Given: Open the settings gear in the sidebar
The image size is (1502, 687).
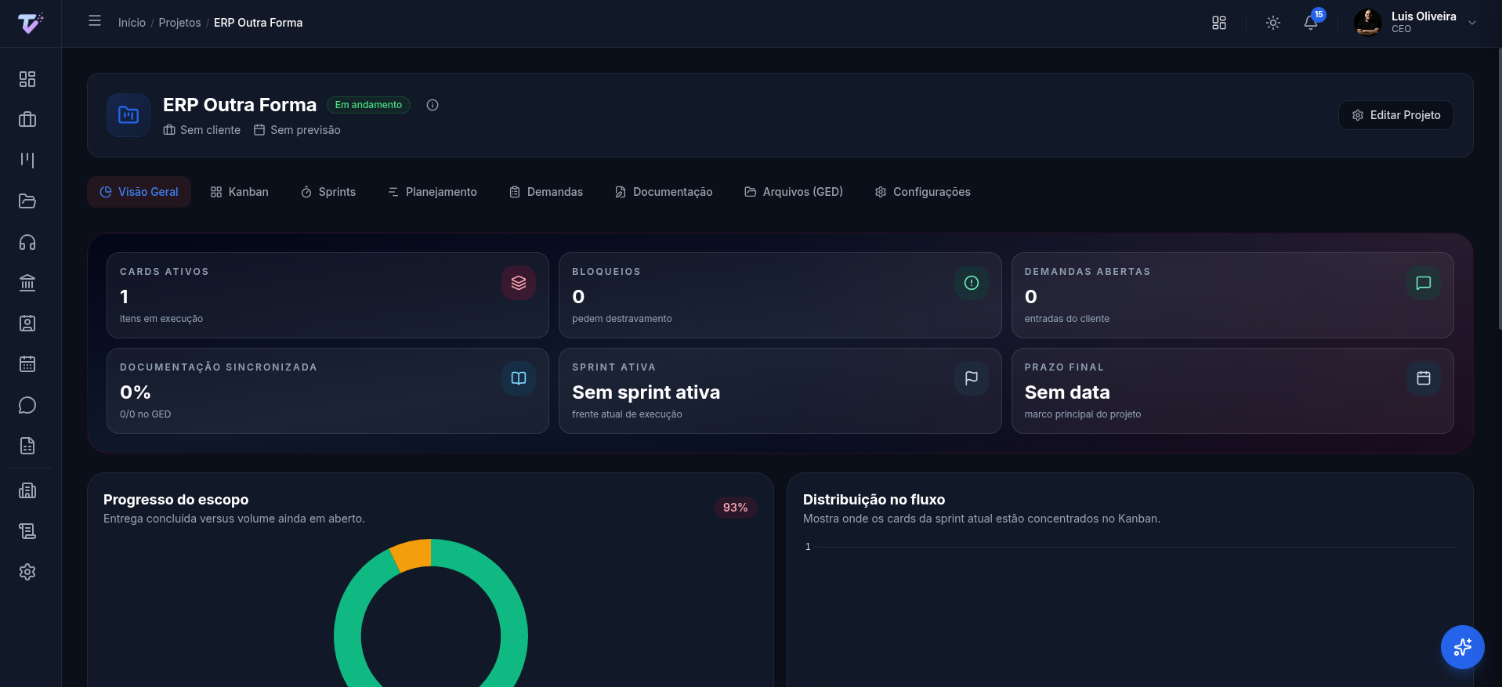Looking at the screenshot, I should click(27, 572).
